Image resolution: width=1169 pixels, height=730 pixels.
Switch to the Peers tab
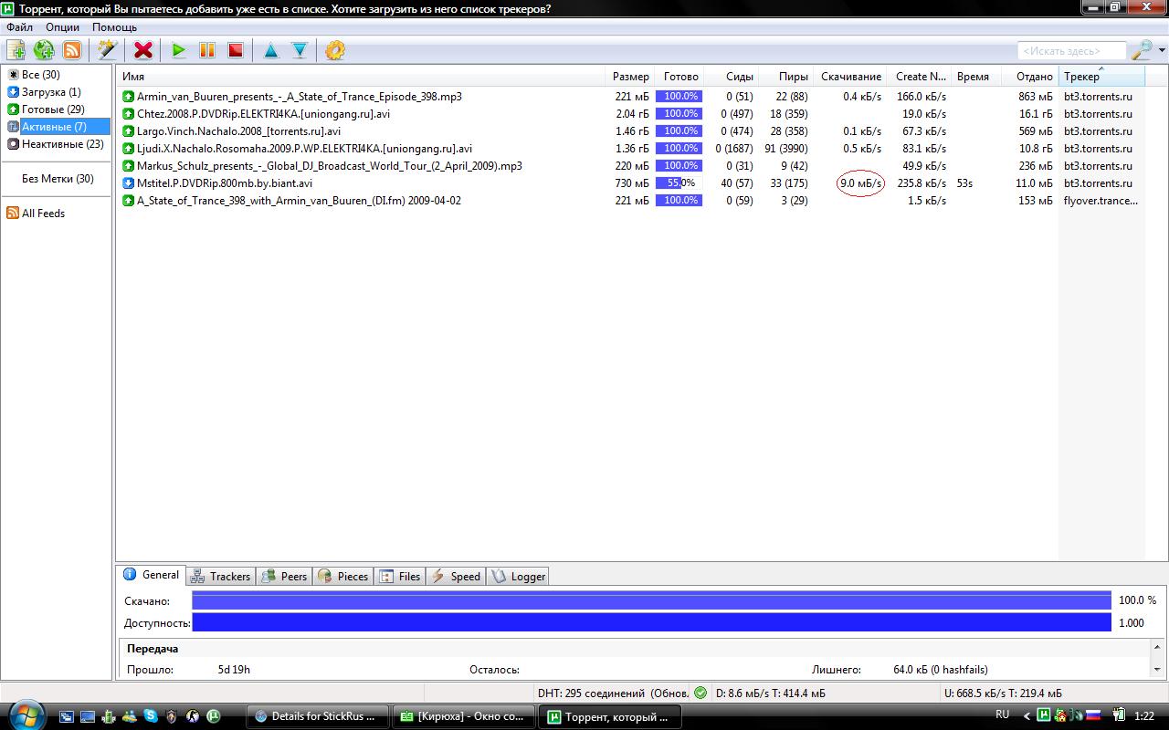(x=284, y=577)
